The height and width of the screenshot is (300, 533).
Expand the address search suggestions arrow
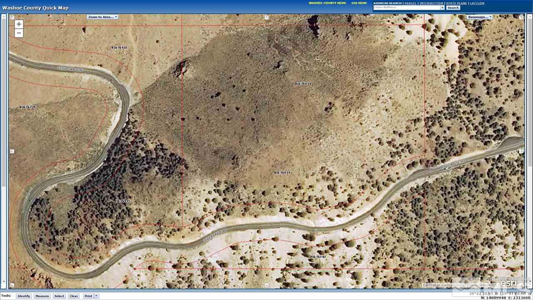[442, 7]
